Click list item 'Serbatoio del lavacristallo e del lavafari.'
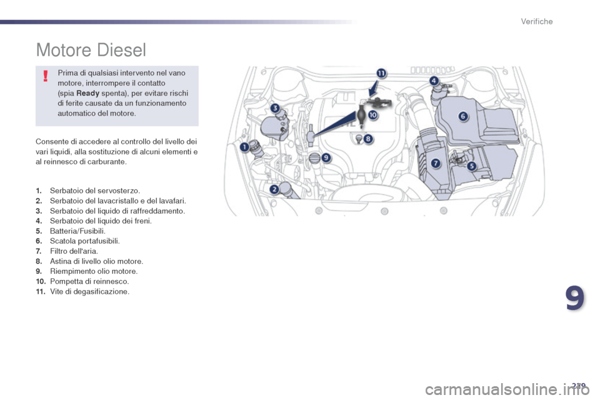The image size is (600, 400). (118, 201)
